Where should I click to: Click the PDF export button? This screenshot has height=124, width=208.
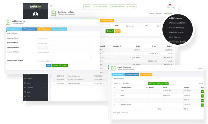162,83
